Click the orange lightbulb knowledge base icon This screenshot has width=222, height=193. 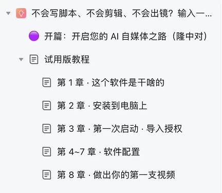[x=21, y=13]
